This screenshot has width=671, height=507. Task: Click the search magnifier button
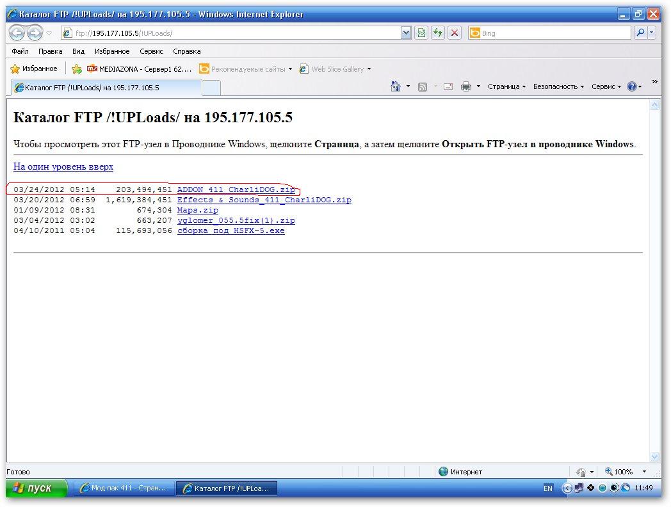click(x=640, y=33)
